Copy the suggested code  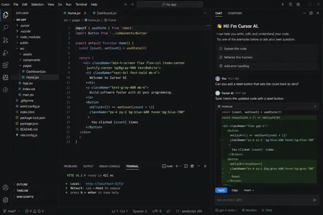pos(234,190)
